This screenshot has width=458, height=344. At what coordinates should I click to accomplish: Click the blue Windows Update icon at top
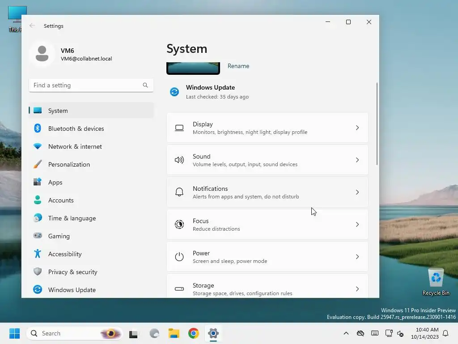175,92
